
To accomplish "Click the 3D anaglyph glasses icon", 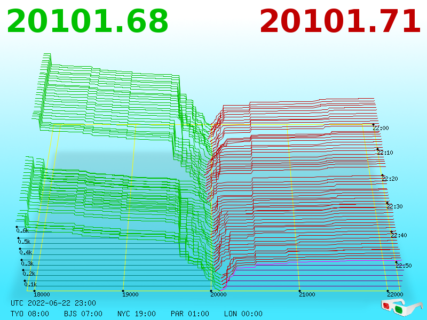I will coord(402,307).
